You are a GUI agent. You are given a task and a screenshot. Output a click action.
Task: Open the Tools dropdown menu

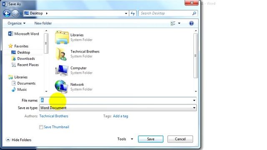125,139
